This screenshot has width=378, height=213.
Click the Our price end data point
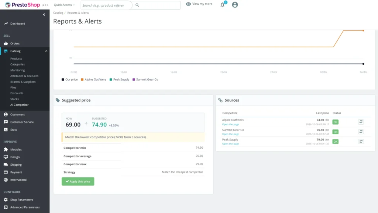(x=363, y=64)
